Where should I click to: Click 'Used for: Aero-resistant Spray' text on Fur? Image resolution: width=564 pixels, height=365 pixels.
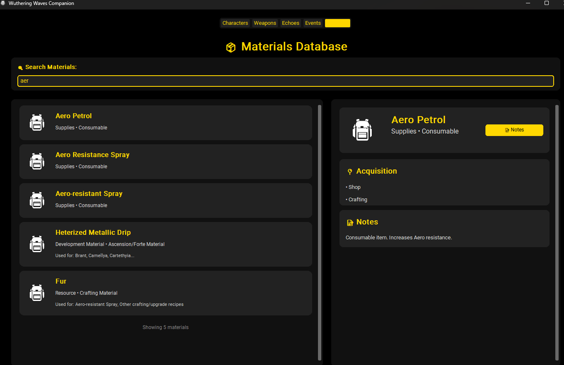pyautogui.click(x=86, y=305)
